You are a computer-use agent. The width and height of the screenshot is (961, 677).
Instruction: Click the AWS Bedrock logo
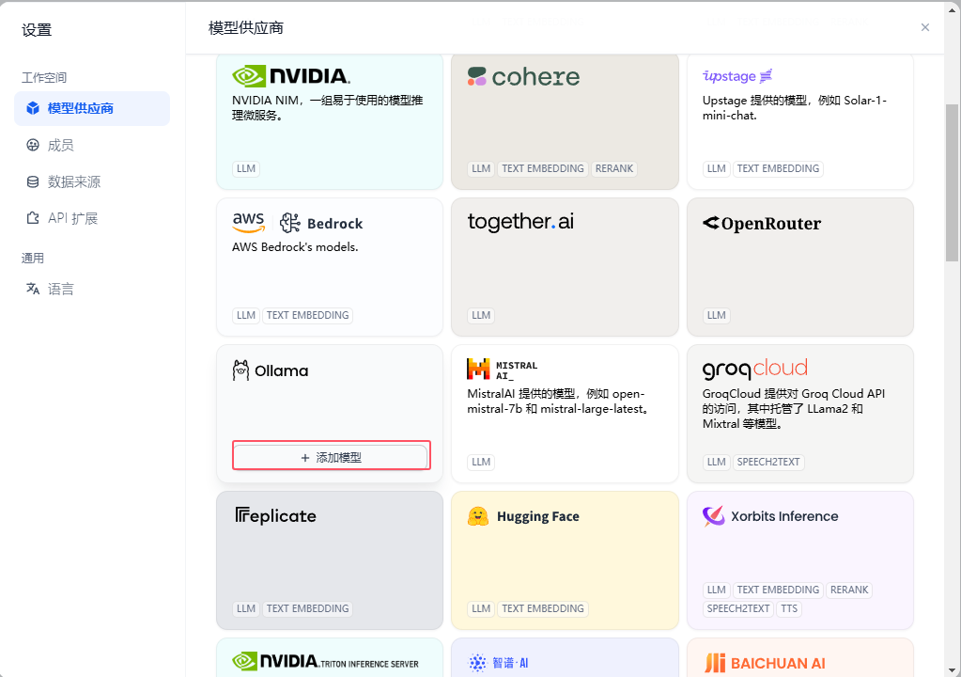click(297, 223)
